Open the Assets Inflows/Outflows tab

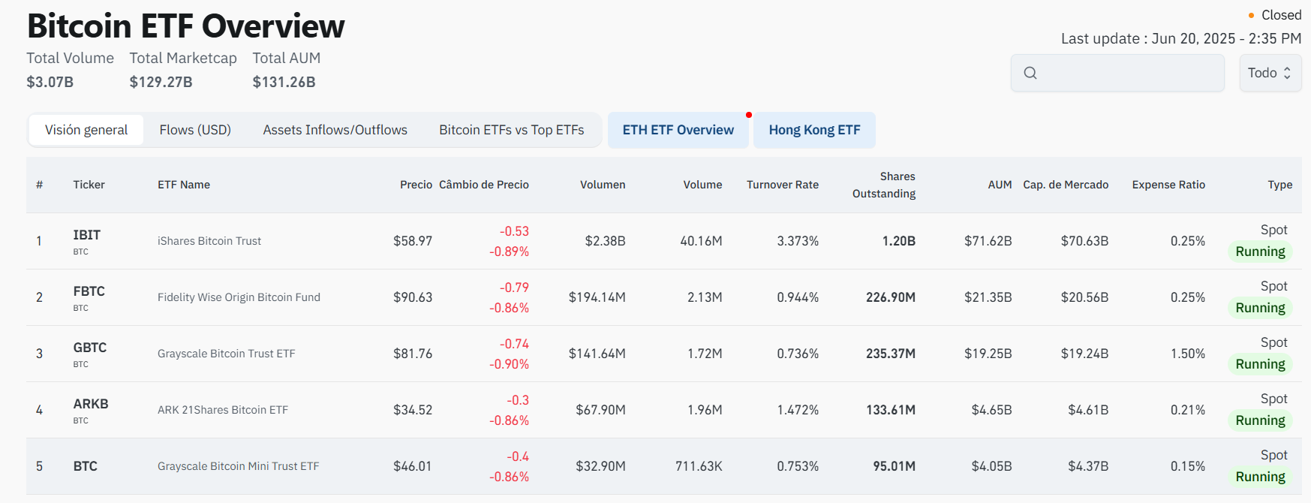point(335,130)
